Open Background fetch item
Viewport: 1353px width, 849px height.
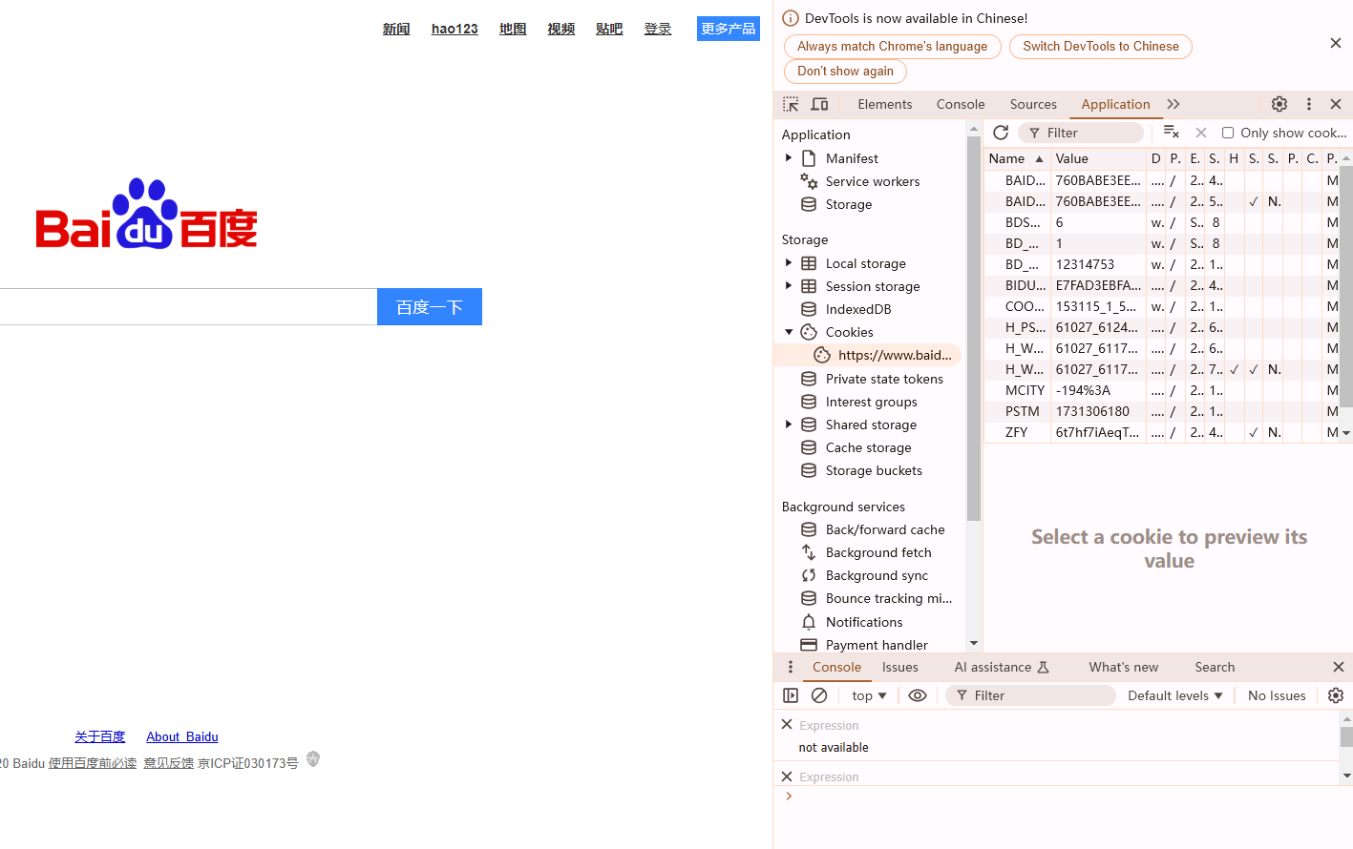878,552
